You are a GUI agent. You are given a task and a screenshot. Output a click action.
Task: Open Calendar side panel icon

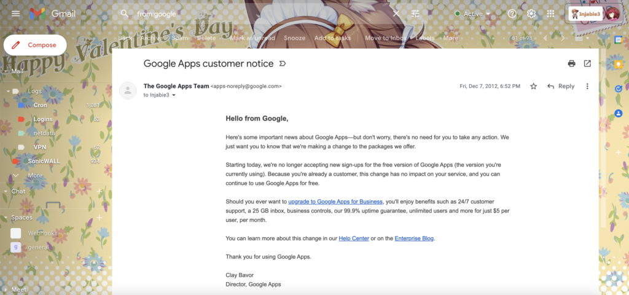tap(619, 39)
